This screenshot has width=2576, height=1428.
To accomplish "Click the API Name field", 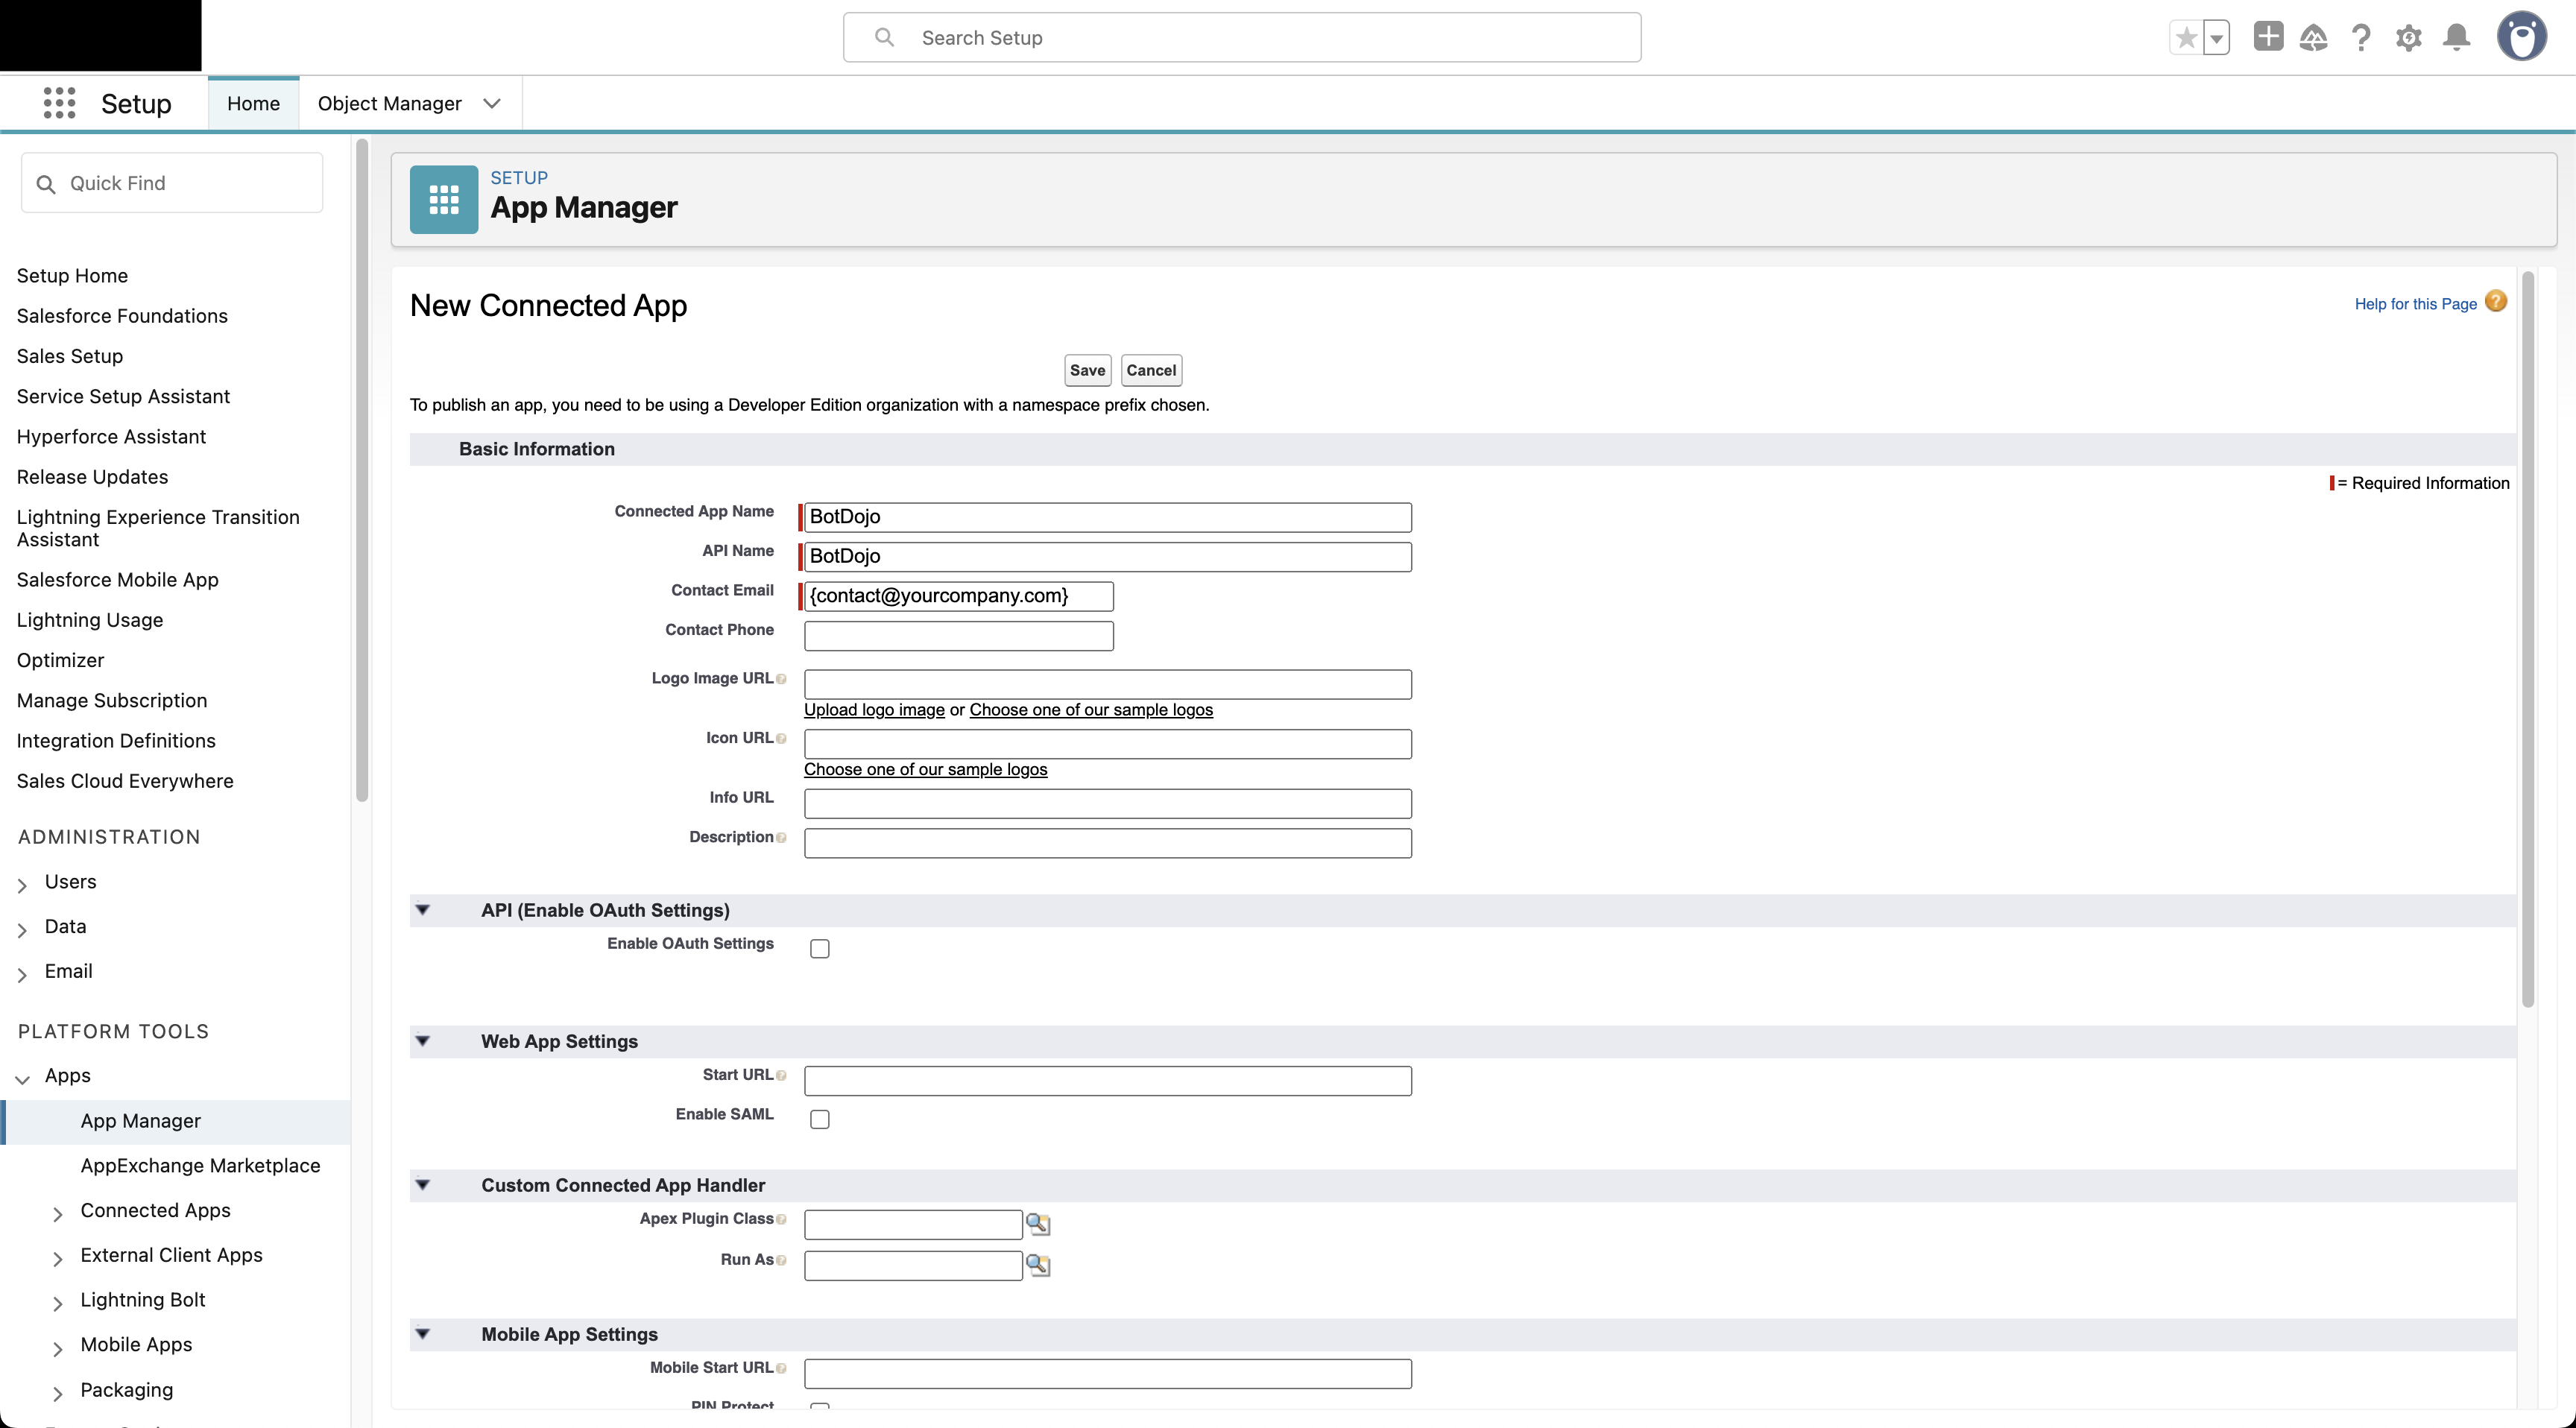I will [1107, 557].
